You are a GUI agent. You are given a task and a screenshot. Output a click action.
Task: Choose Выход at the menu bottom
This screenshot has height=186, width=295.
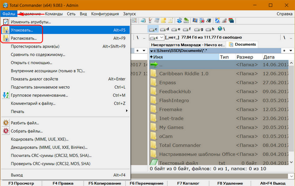pyautogui.click(x=65, y=175)
